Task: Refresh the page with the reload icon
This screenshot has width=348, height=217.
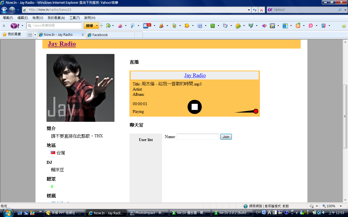Action: 254,10
